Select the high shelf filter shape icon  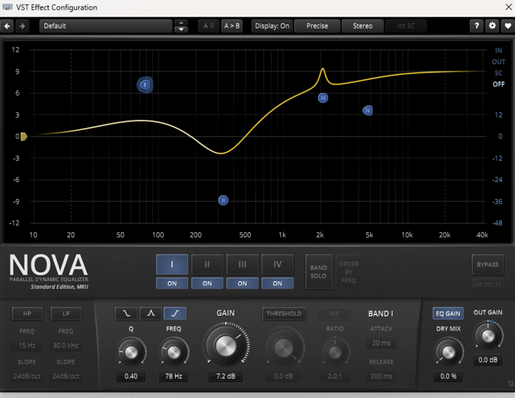click(175, 313)
